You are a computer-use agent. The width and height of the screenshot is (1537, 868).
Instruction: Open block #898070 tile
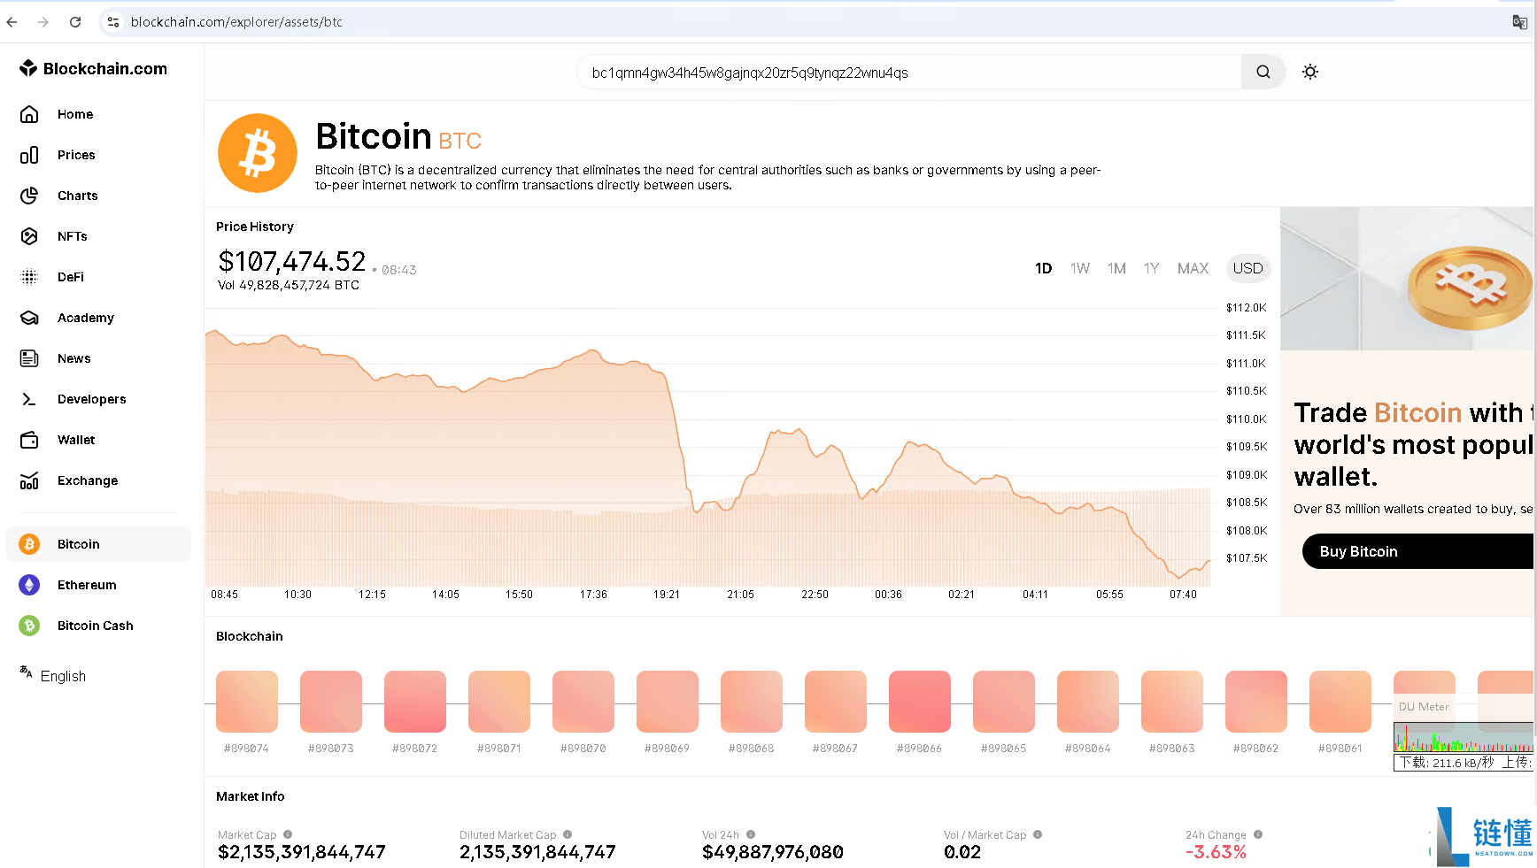pos(583,702)
